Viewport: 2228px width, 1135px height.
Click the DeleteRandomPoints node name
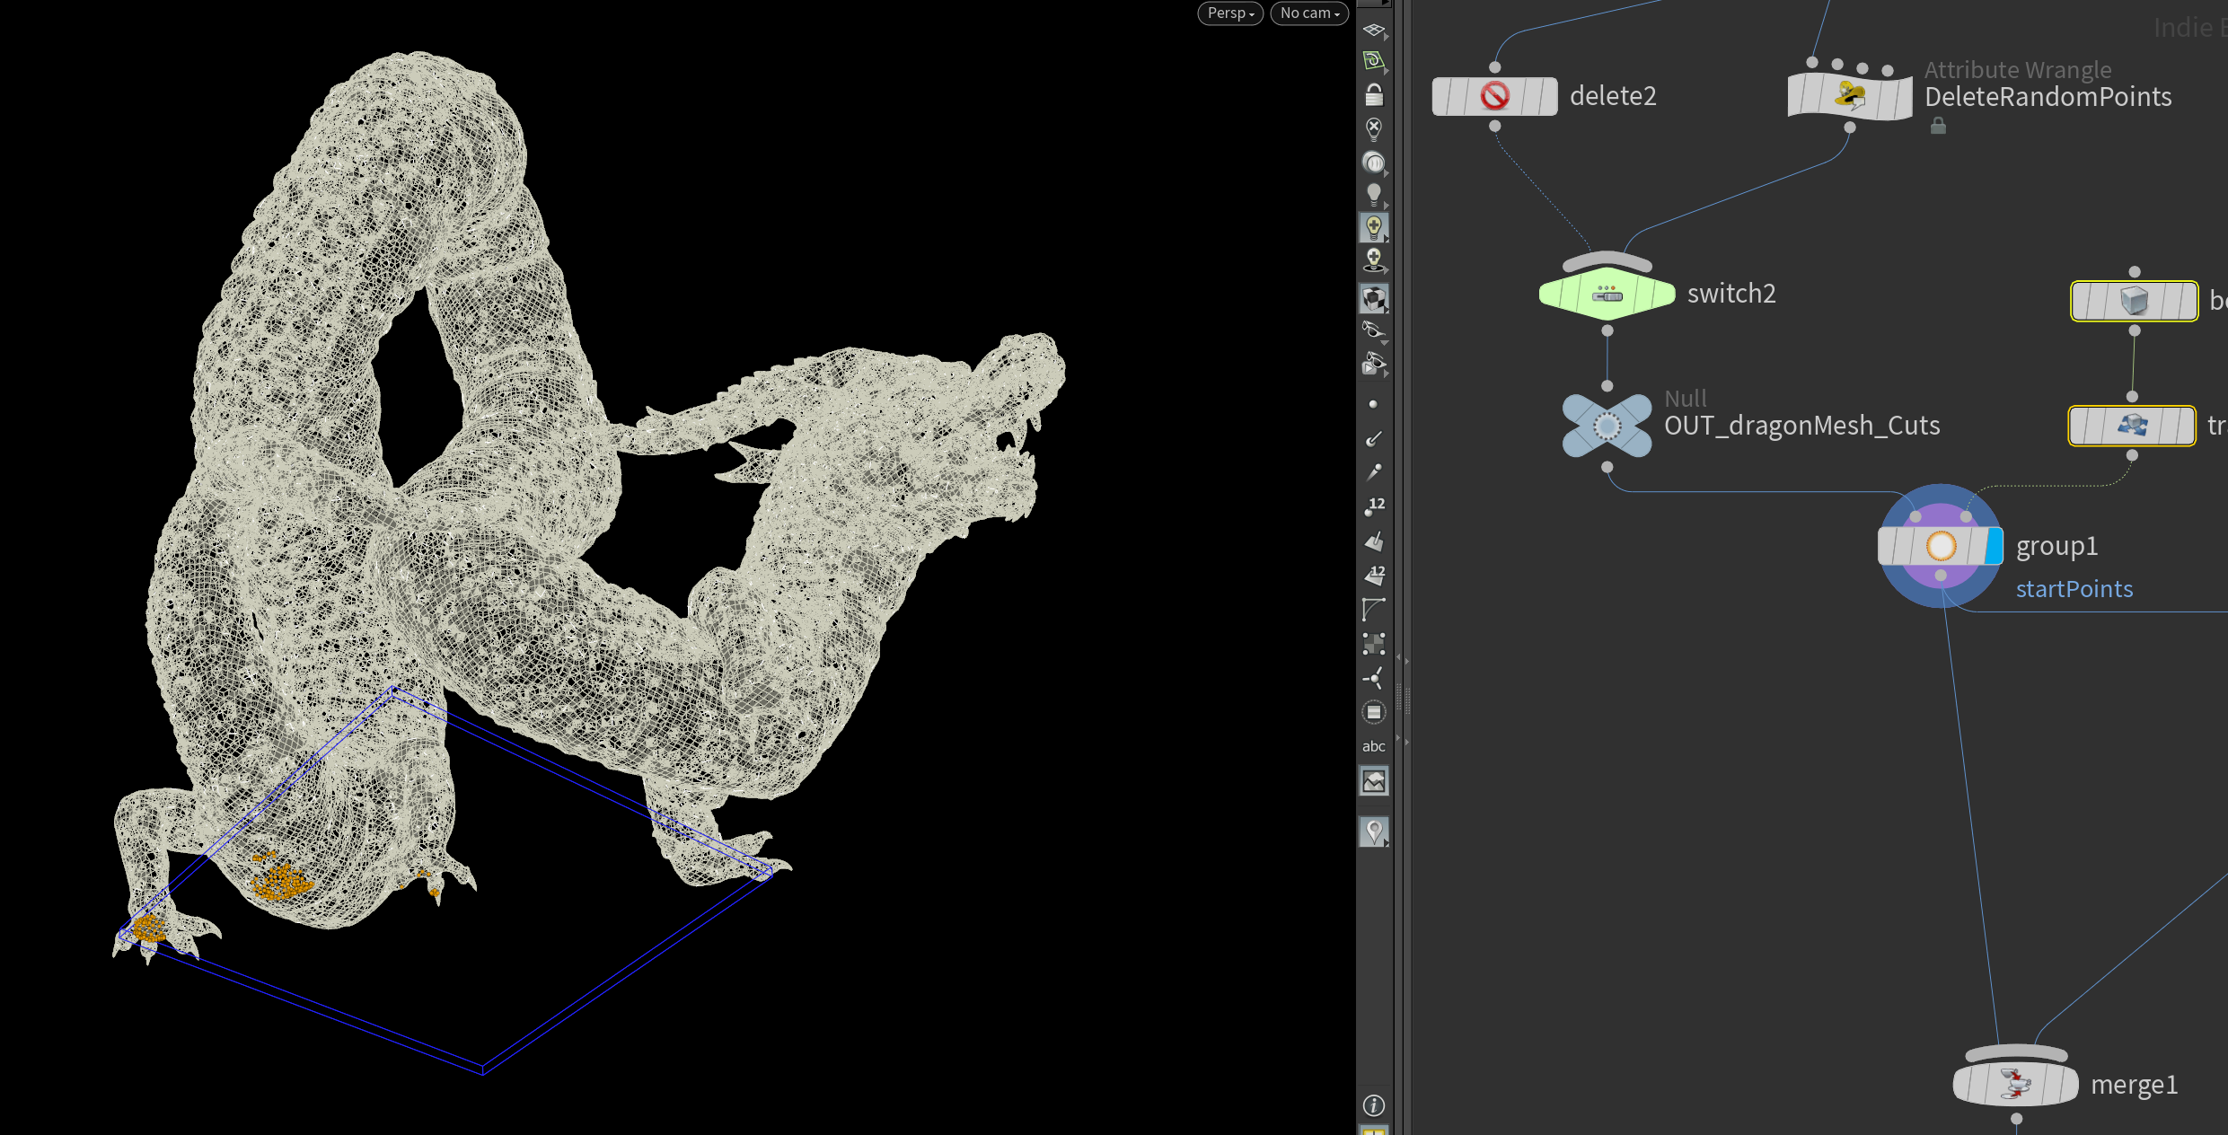(x=2047, y=97)
